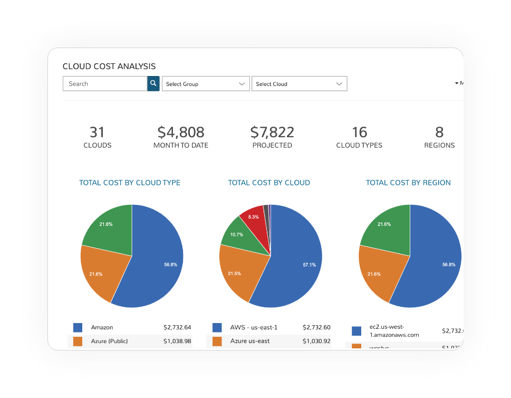This screenshot has width=511, height=398.
Task: Click the 31 Clouds summary stat
Action: (98, 137)
